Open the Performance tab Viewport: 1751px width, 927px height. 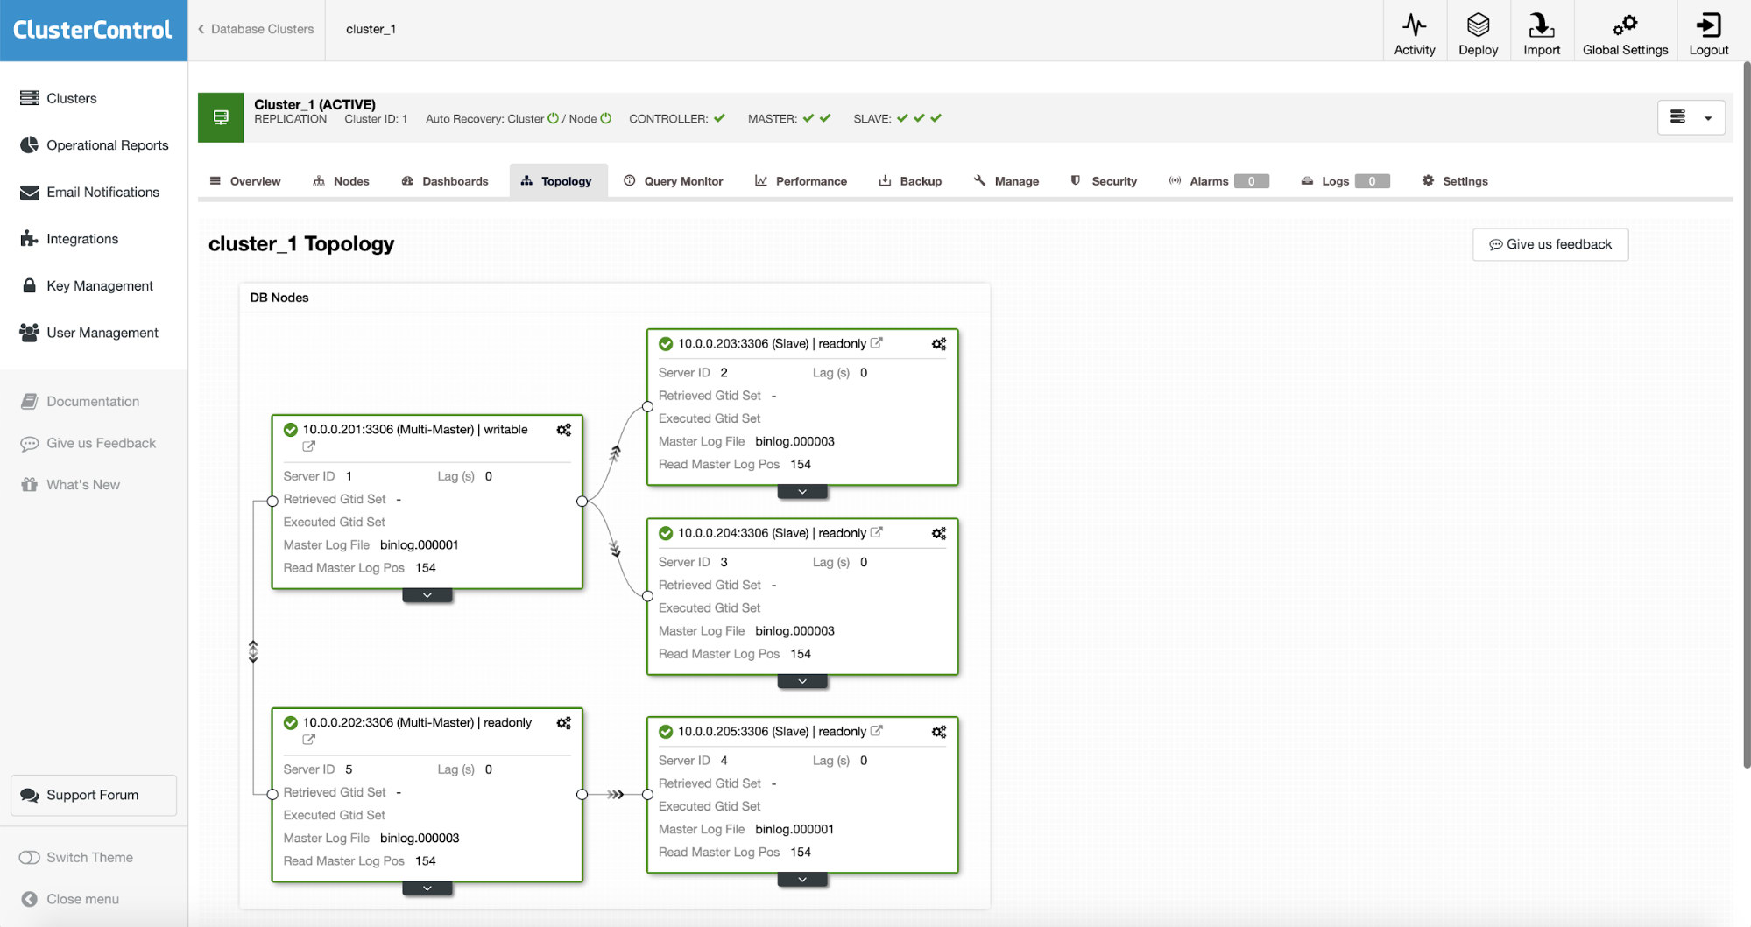click(x=801, y=181)
